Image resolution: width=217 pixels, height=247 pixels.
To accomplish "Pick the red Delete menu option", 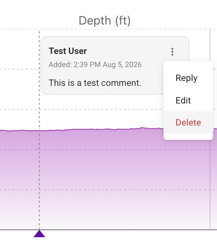I will [x=188, y=122].
